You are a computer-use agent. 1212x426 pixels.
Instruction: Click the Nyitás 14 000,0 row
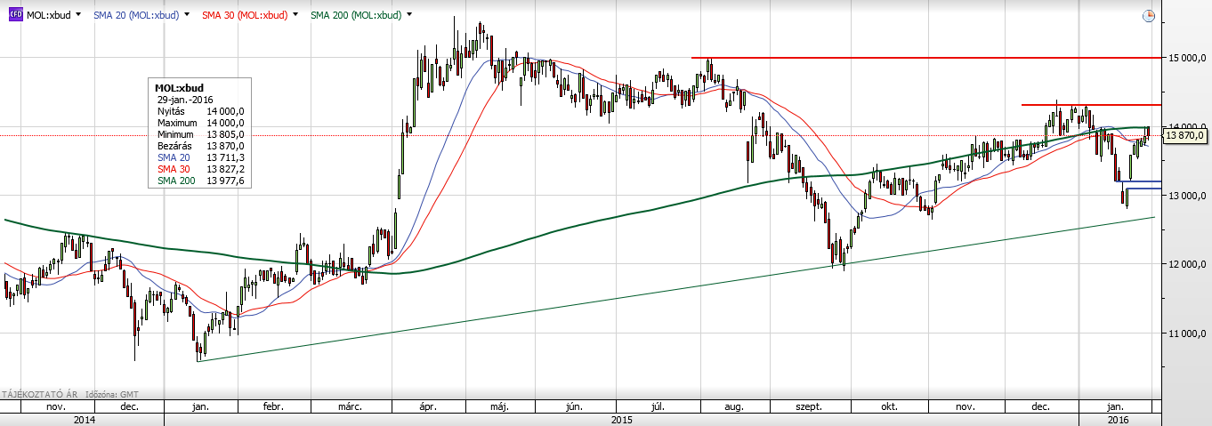tap(199, 111)
